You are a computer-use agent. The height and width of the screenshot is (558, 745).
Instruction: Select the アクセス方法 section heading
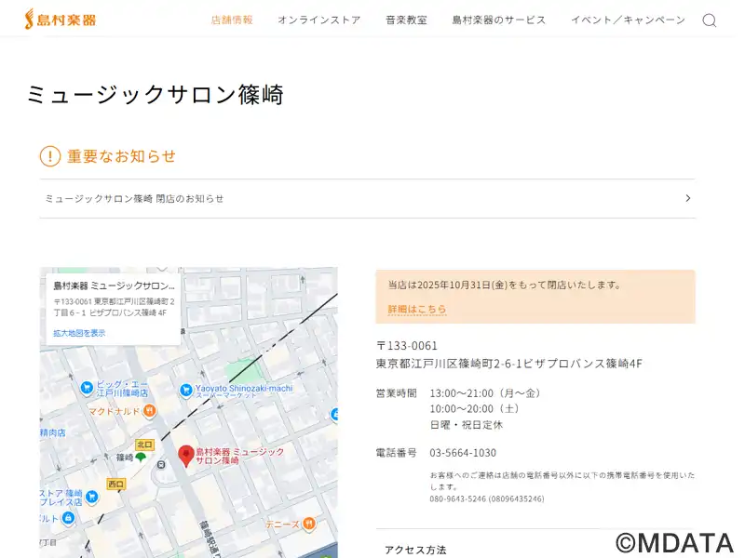415,550
